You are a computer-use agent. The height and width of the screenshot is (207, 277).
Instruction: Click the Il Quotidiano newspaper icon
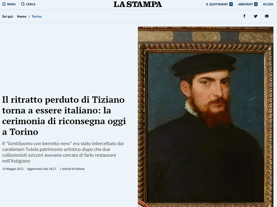pos(231,4)
